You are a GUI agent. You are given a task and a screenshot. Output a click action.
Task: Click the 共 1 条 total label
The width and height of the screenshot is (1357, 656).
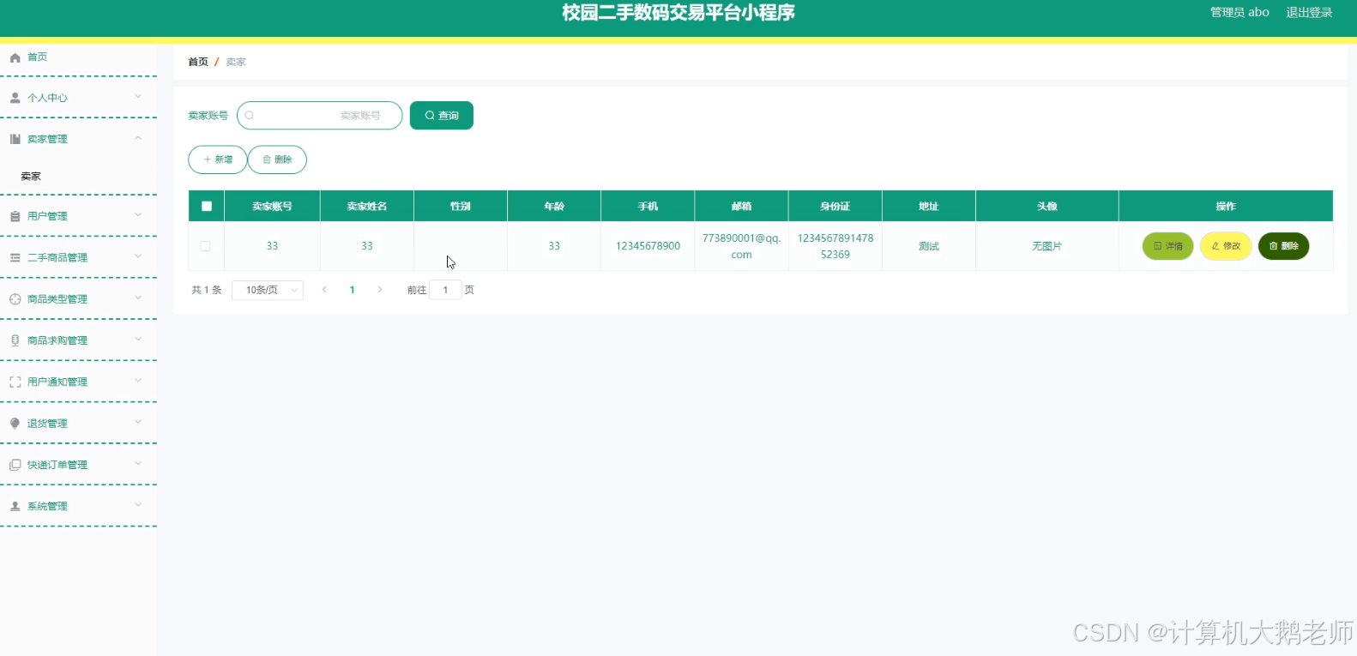tap(206, 290)
